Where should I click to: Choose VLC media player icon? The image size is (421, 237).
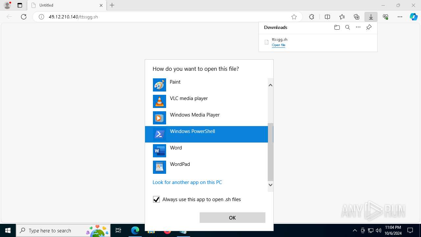tap(160, 101)
